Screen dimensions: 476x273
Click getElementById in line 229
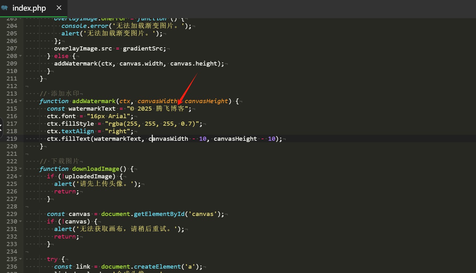[159, 214]
